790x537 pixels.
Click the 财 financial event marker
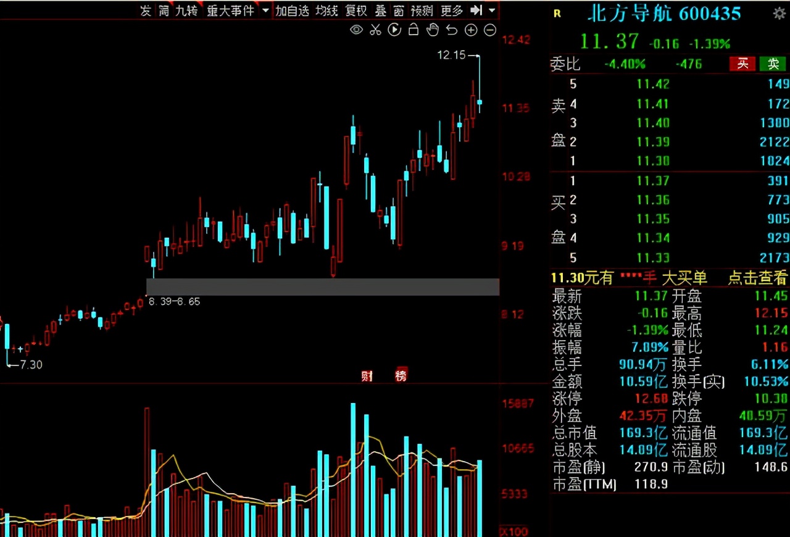(367, 375)
